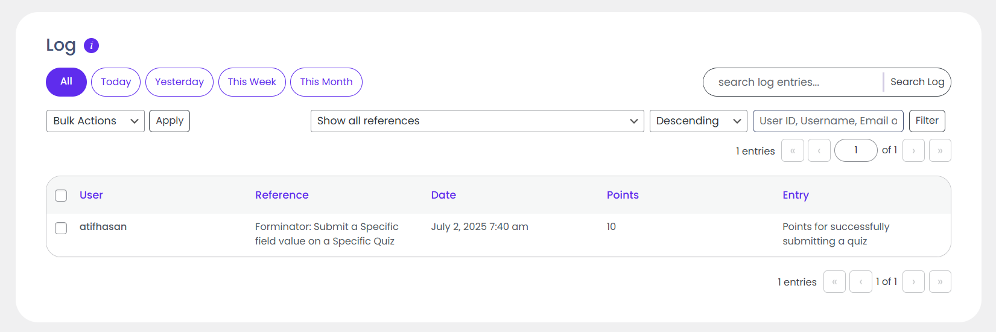Click last page arrow in bottom pagination
This screenshot has width=996, height=332.
pyautogui.click(x=940, y=282)
